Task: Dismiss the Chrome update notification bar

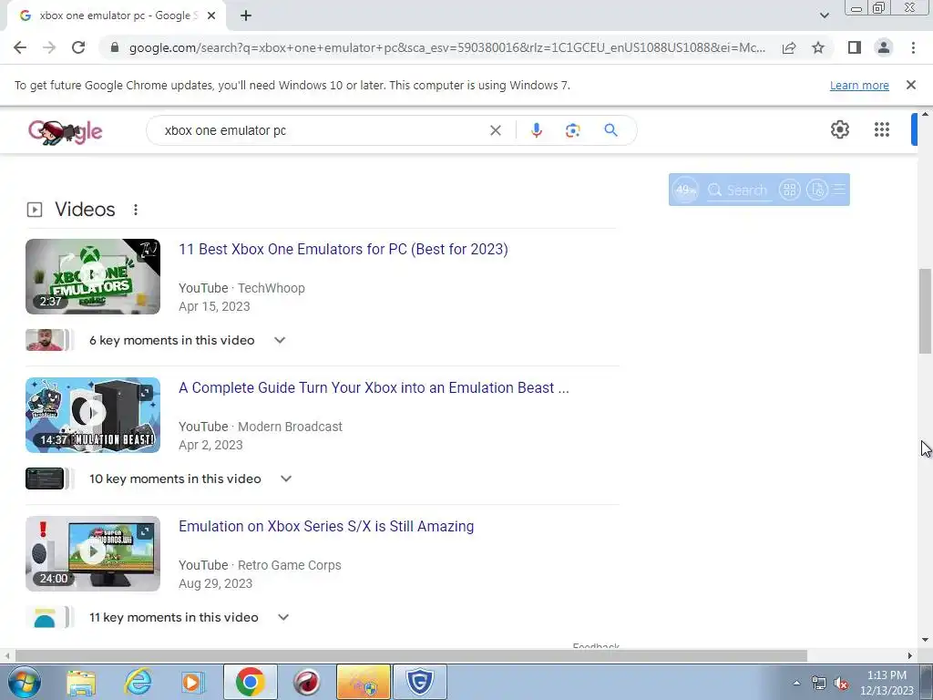Action: tap(910, 85)
